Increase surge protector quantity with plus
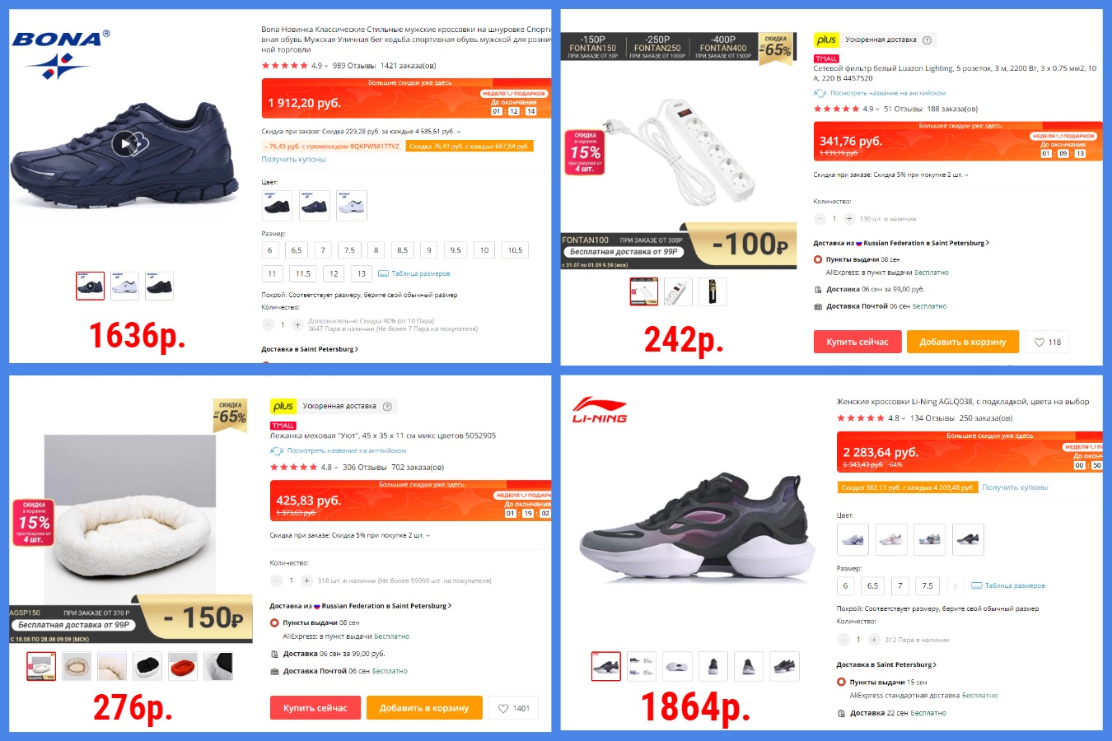1112x741 pixels. 849,219
